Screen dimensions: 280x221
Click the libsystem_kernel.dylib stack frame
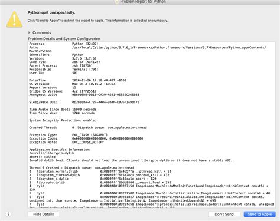pyautogui.click(x=100, y=171)
